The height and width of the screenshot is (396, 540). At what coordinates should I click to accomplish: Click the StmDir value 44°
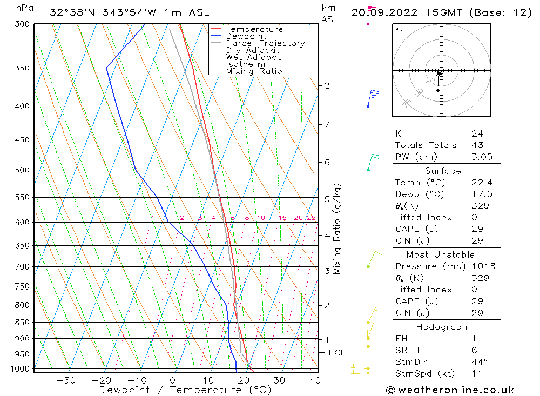480,362
